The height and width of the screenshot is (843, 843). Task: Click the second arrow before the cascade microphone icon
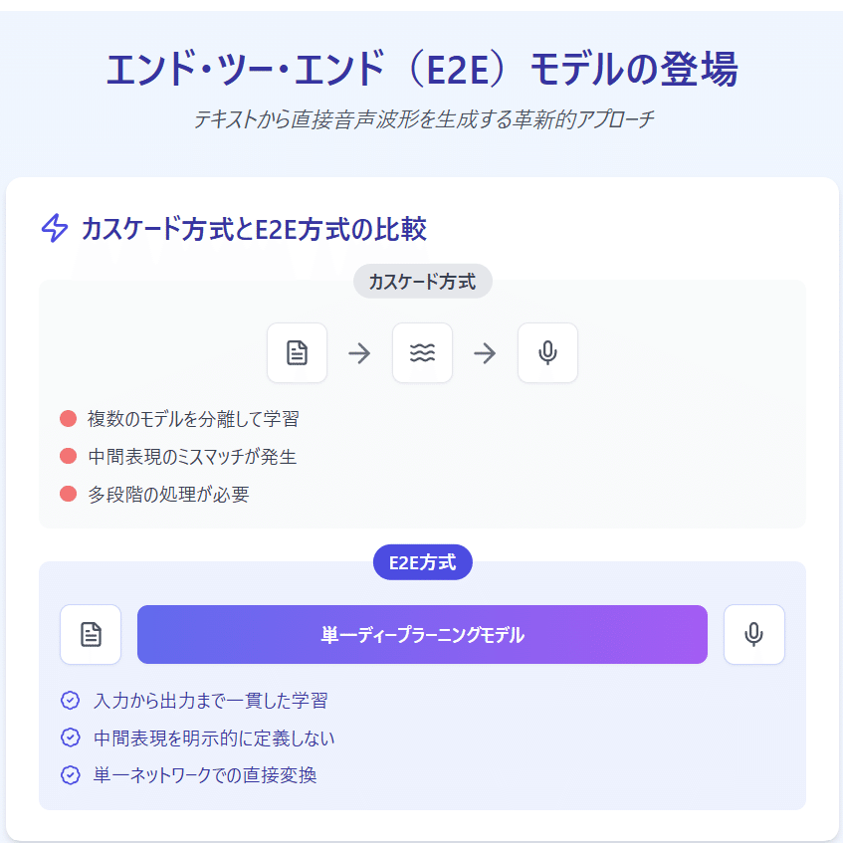(485, 353)
